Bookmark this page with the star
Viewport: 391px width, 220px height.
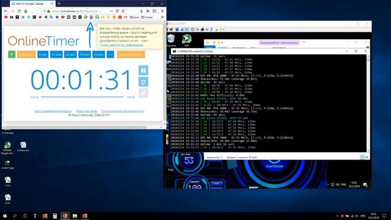(123, 11)
